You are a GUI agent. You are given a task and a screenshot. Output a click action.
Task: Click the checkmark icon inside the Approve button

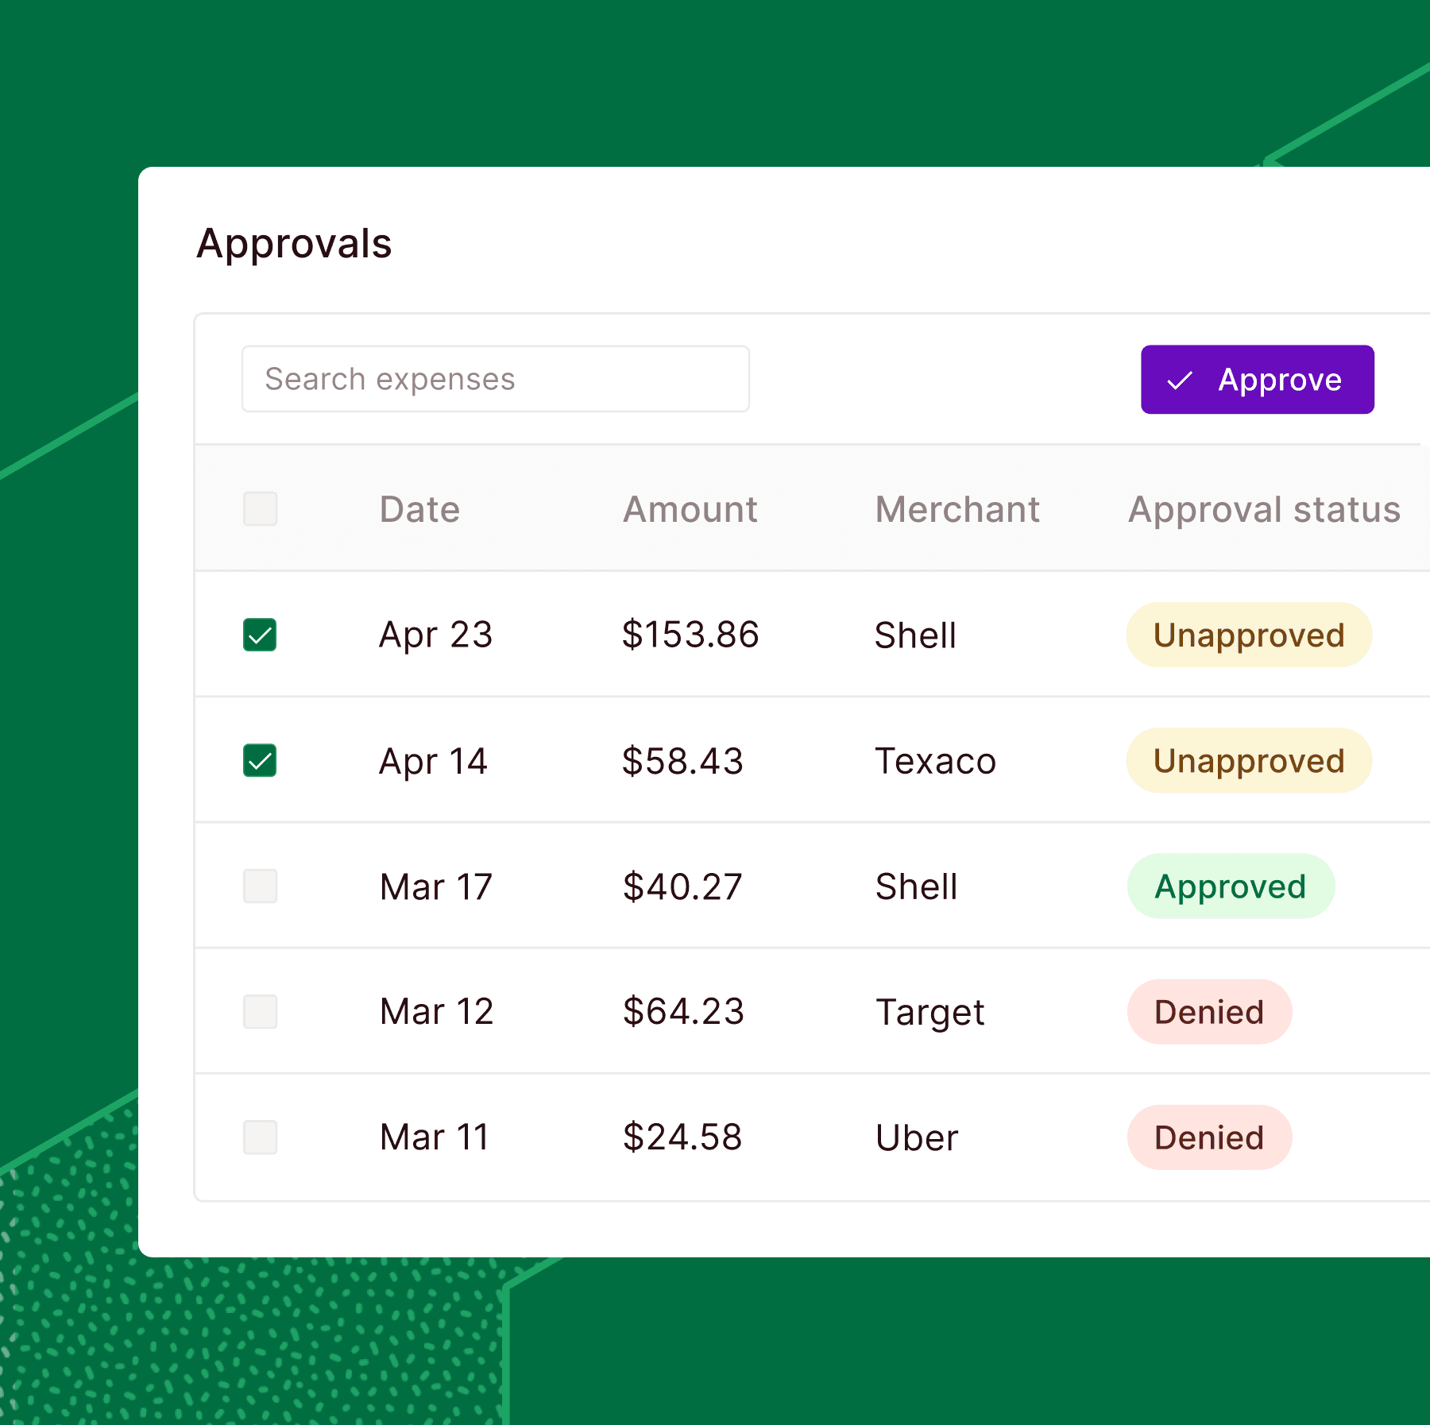coord(1181,380)
